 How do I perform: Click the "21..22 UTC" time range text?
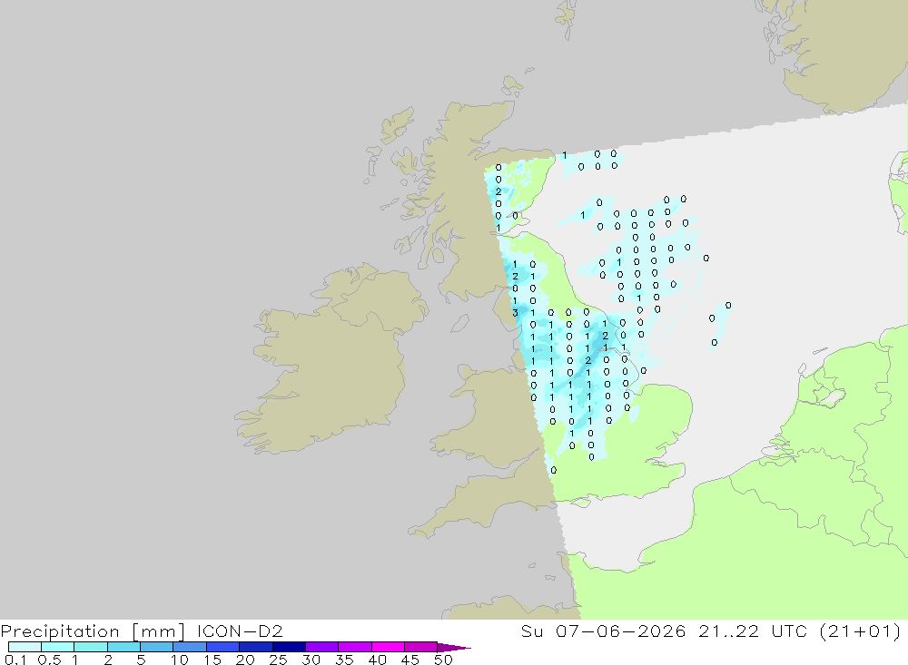tap(753, 631)
